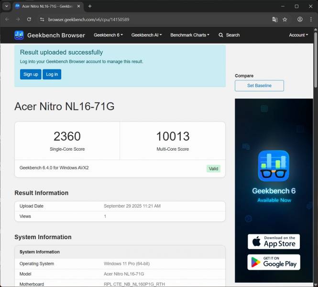Expand the Geekbench 6 dropdown menu
The image size is (318, 287).
click(x=108, y=35)
